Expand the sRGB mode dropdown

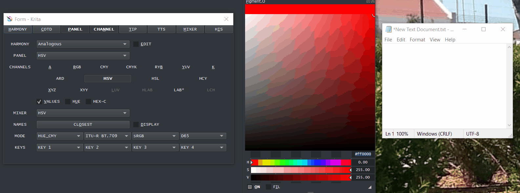pyautogui.click(x=155, y=136)
